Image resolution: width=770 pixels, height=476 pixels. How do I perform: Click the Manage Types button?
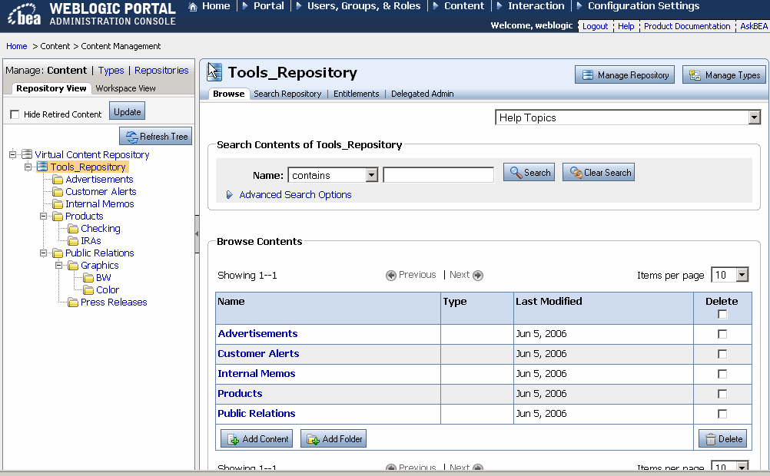[725, 75]
